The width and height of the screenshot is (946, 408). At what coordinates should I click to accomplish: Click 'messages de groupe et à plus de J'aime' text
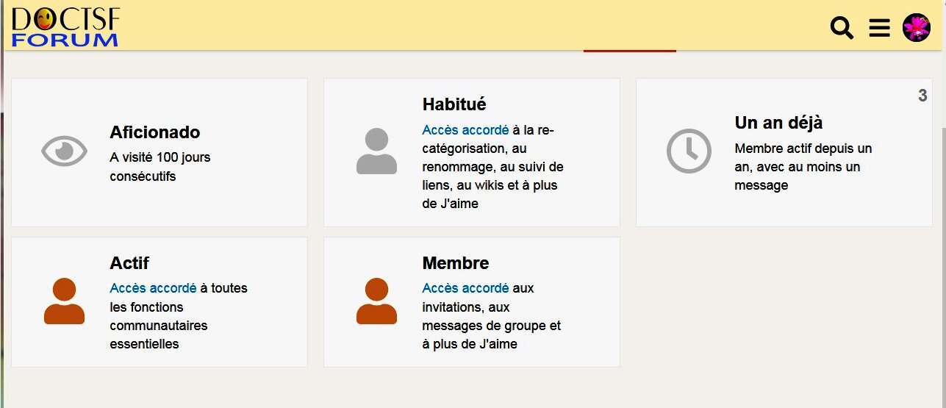click(491, 334)
